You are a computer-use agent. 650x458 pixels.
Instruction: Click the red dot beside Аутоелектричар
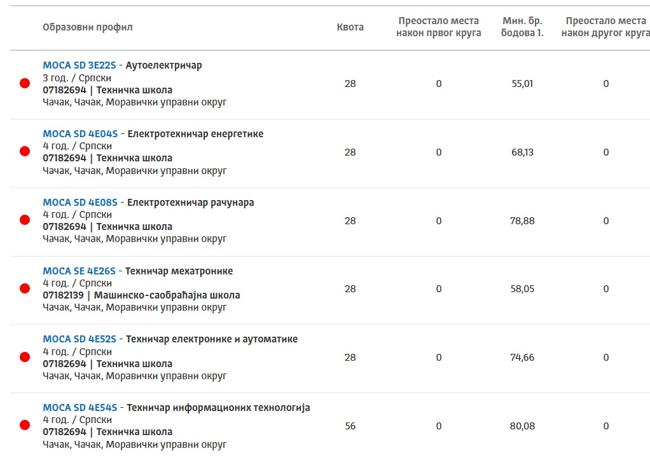pyautogui.click(x=25, y=83)
